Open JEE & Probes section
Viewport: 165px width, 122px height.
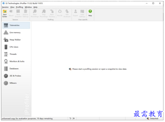coord(16,76)
